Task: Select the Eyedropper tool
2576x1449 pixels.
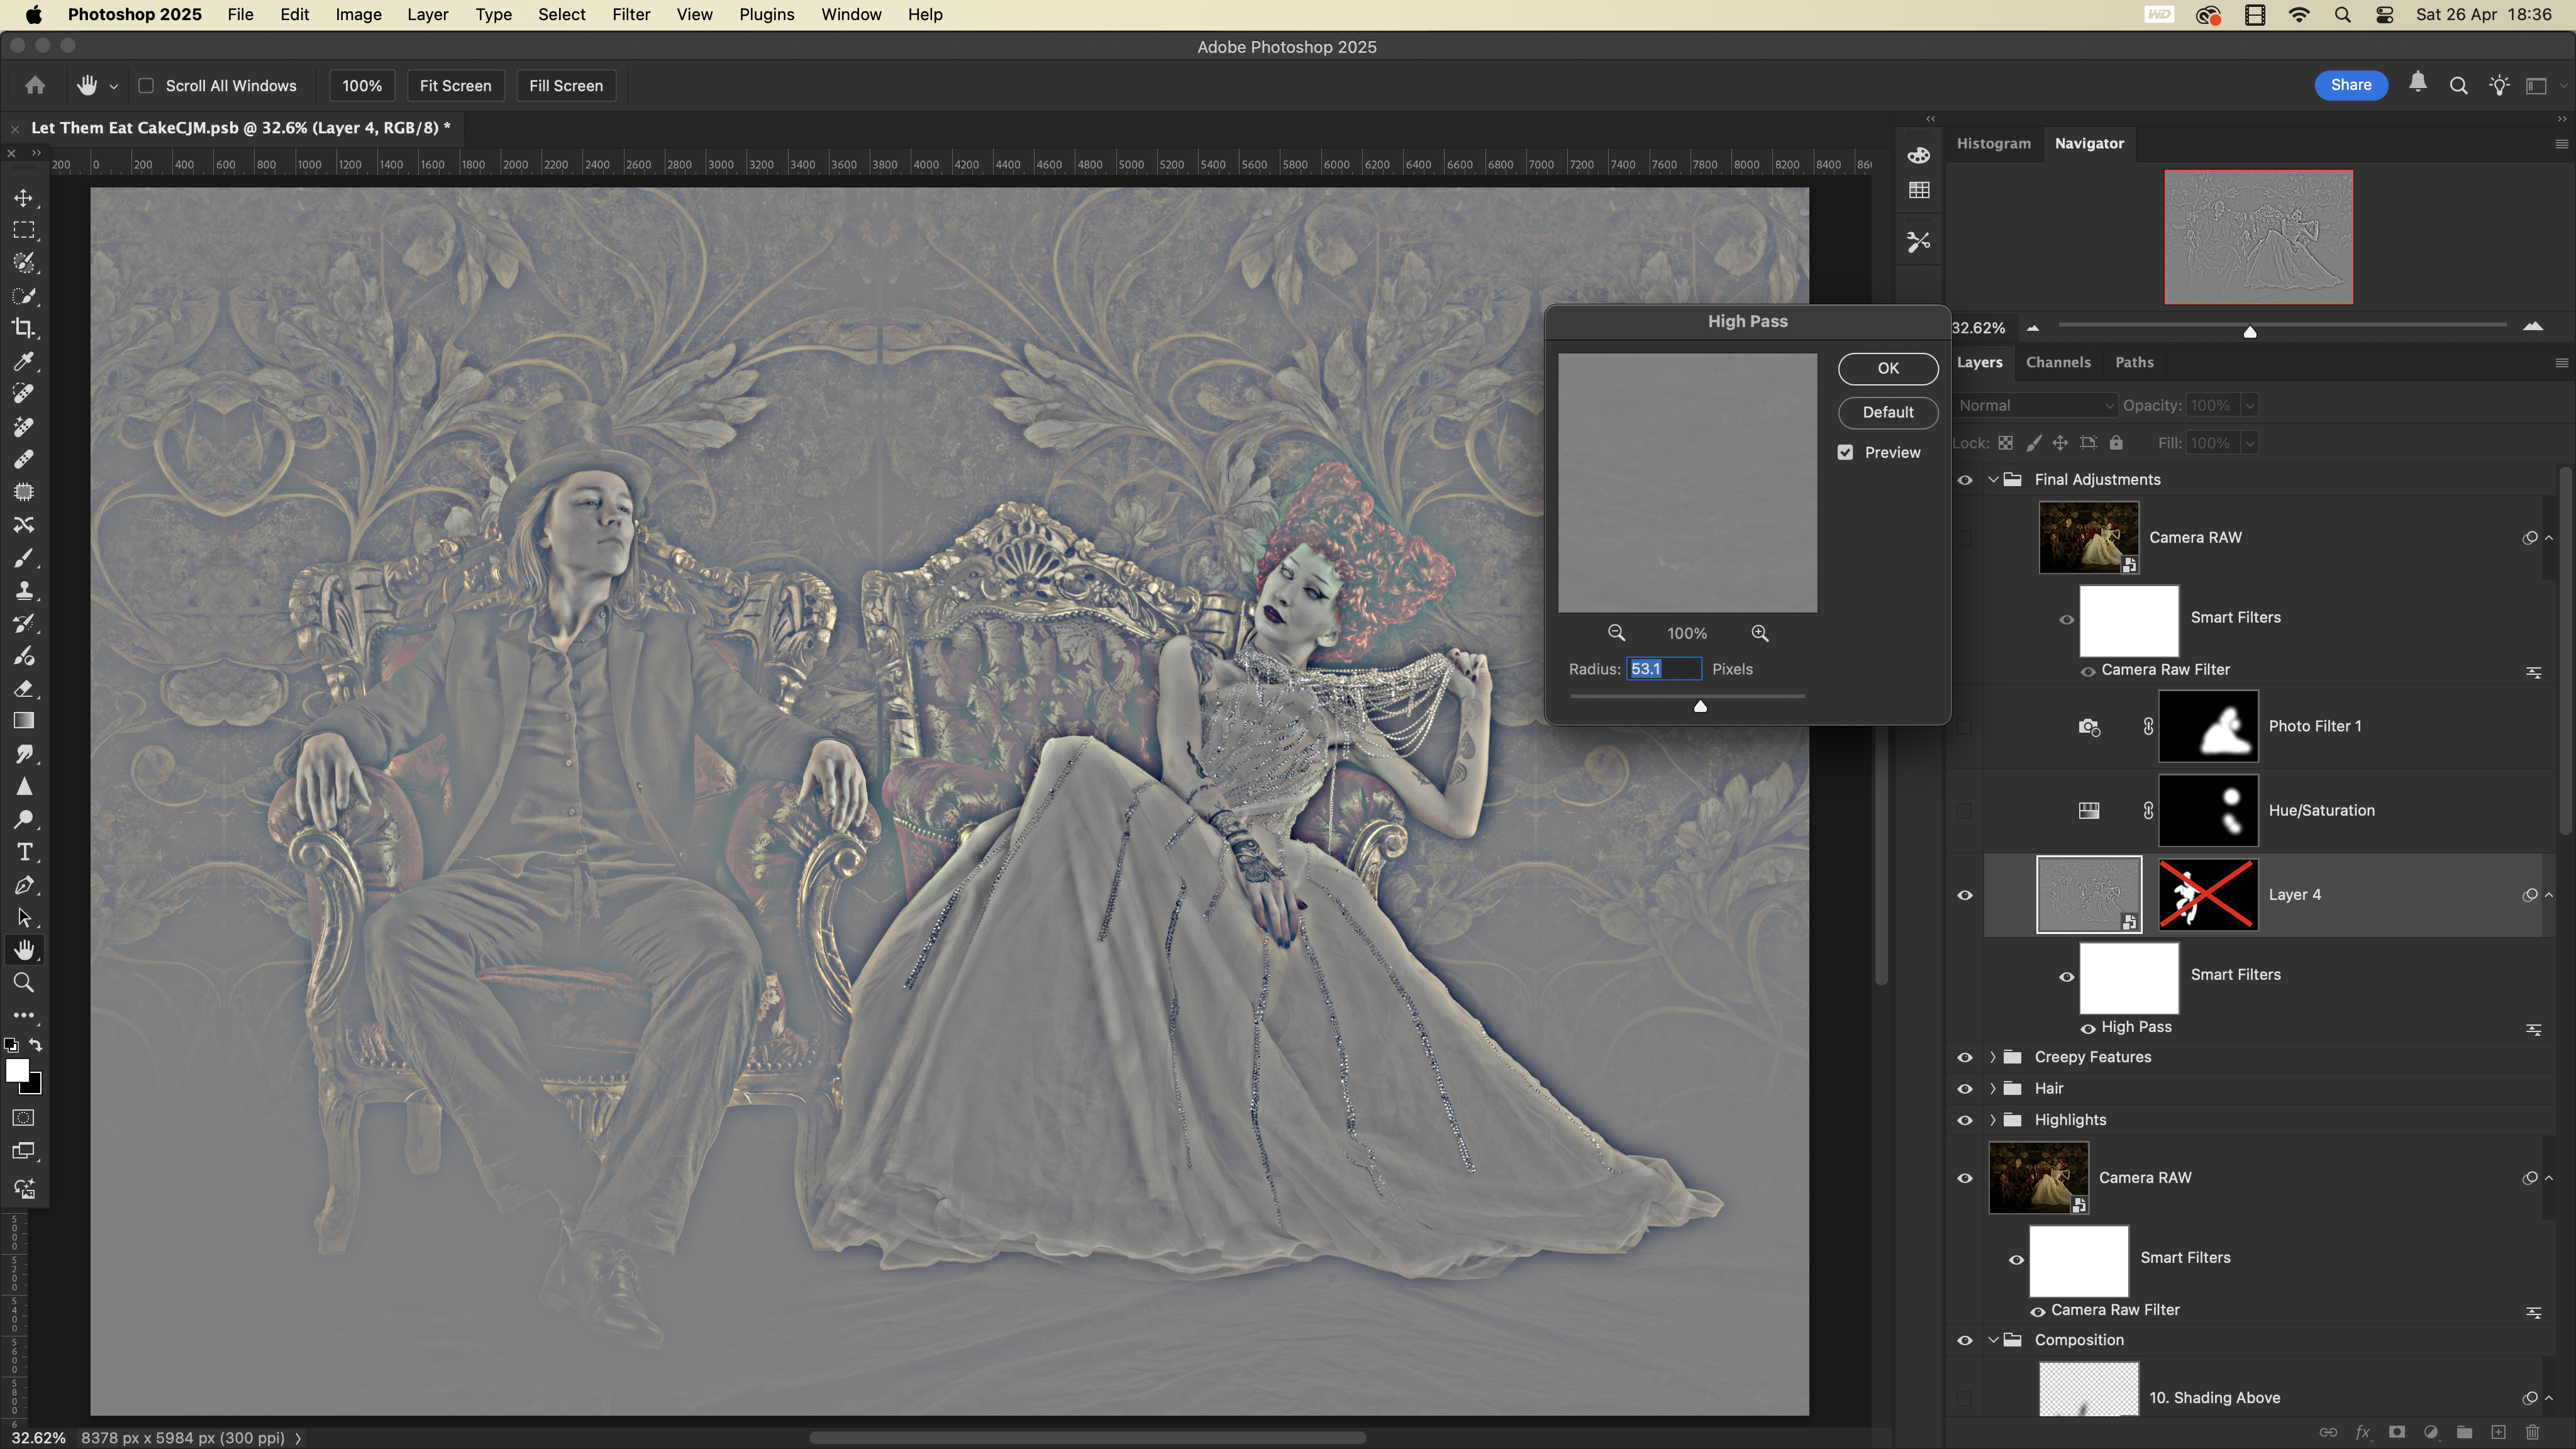Action: tap(24, 361)
